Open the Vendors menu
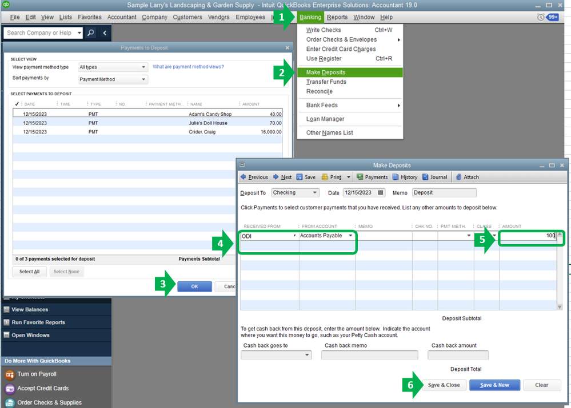The image size is (571, 408). point(218,17)
